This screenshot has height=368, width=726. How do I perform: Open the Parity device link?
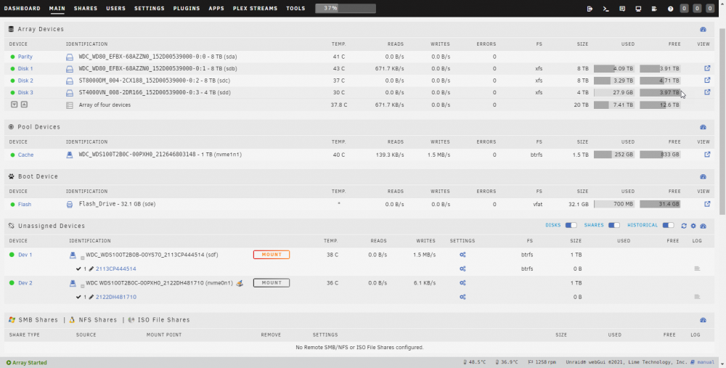(x=25, y=57)
